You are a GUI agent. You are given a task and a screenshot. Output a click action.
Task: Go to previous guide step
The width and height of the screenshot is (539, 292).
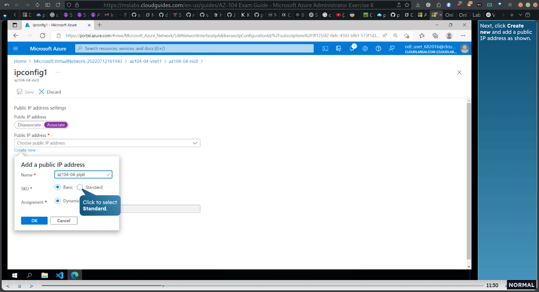tap(8, 286)
